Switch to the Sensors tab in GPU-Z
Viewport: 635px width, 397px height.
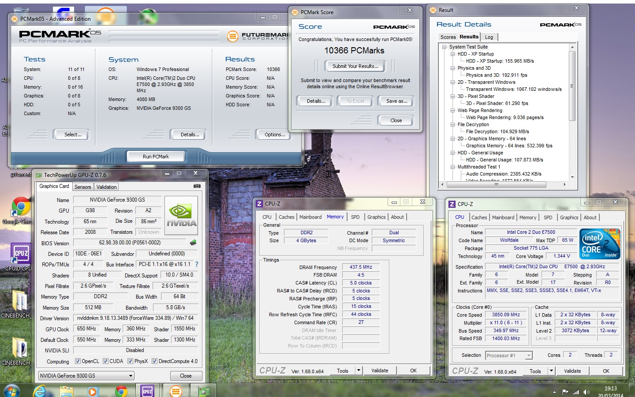point(82,187)
